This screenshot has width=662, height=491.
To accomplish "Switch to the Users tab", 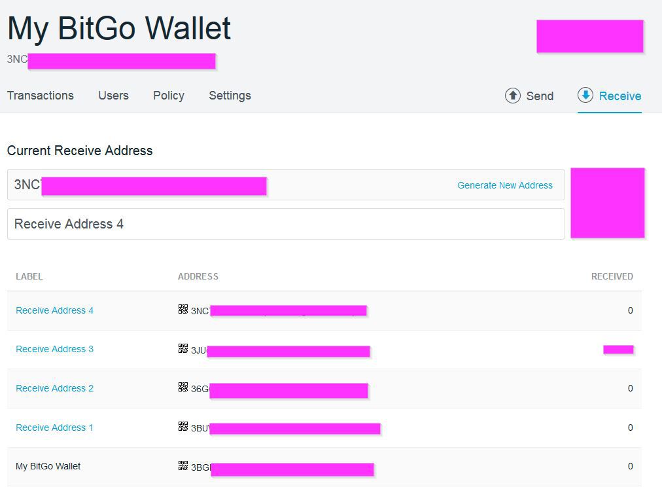I will pos(114,96).
